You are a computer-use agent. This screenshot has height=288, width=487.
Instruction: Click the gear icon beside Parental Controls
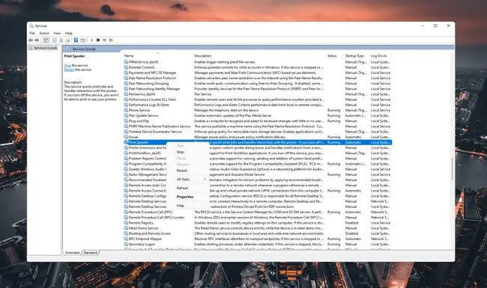click(126, 67)
